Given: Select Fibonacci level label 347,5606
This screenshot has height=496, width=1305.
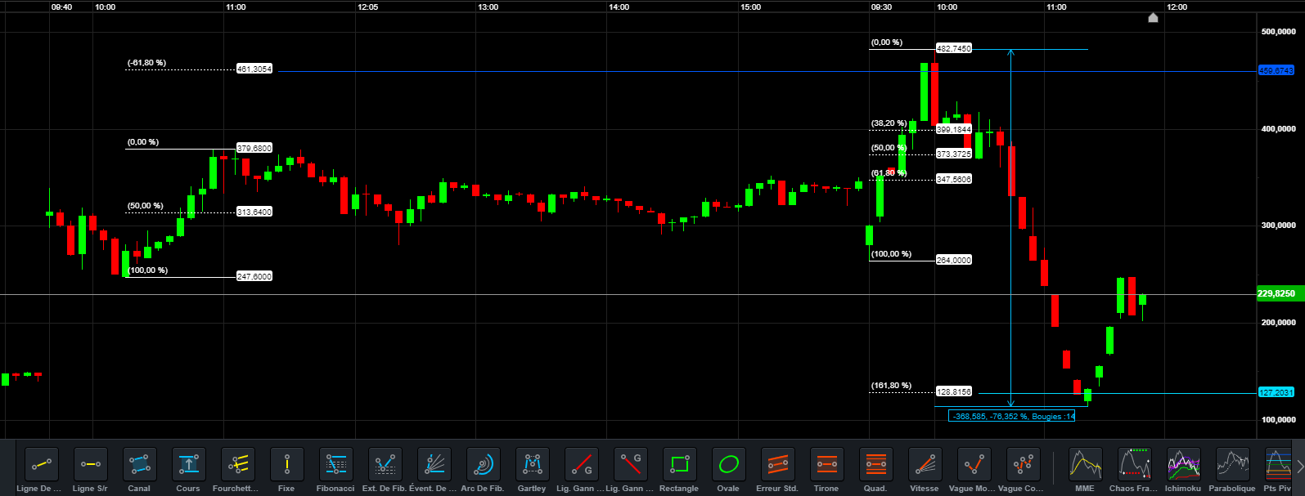Looking at the screenshot, I should point(954,179).
